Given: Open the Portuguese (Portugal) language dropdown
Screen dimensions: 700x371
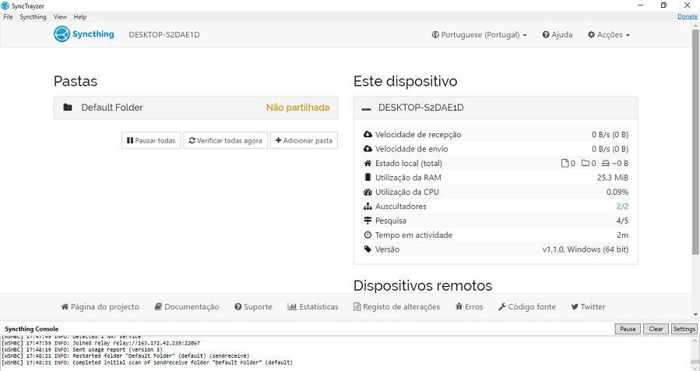Looking at the screenshot, I should pyautogui.click(x=479, y=34).
